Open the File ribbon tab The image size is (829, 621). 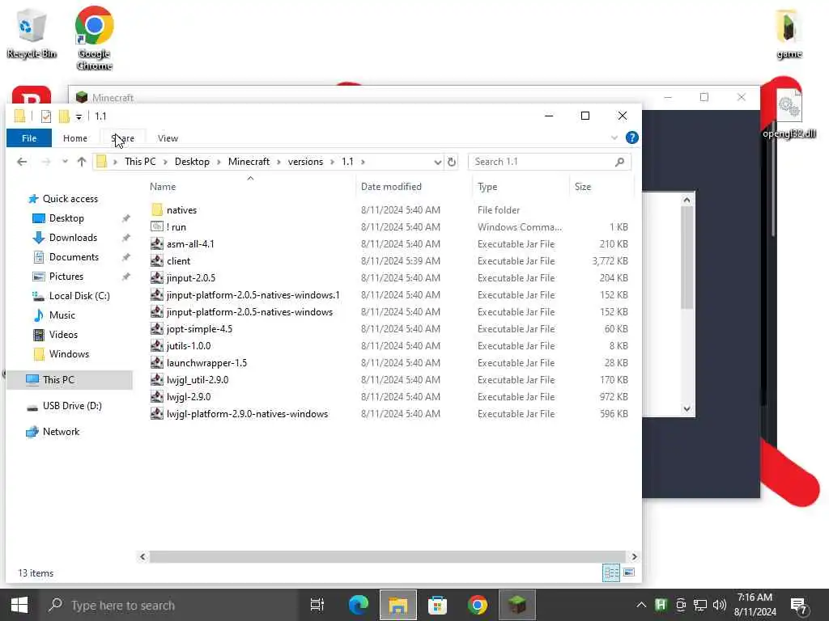[29, 137]
